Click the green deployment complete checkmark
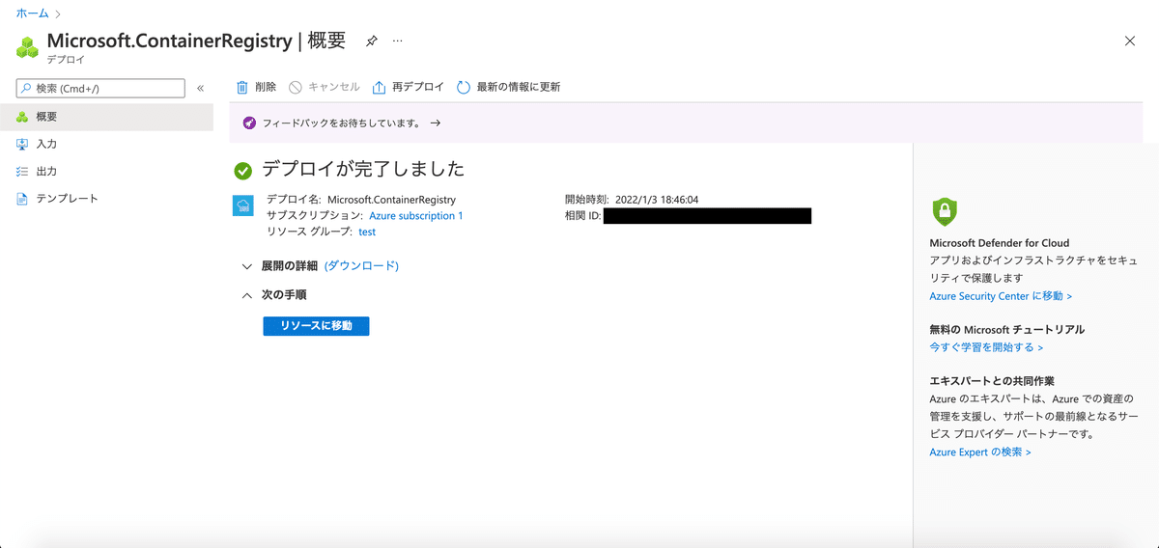This screenshot has height=548, width=1159. tap(243, 171)
